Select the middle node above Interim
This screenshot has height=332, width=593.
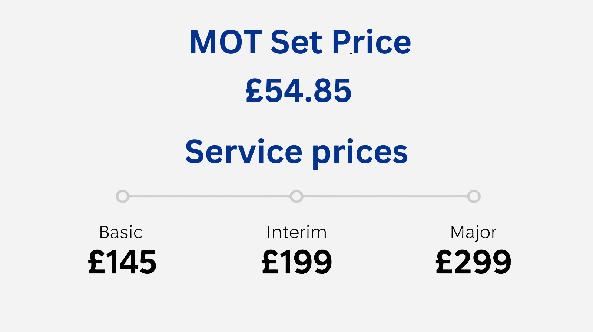(296, 196)
